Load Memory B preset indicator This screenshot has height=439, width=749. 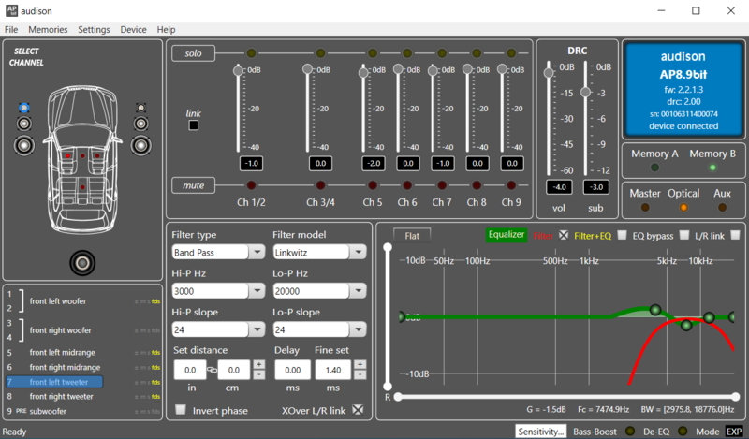click(x=712, y=168)
